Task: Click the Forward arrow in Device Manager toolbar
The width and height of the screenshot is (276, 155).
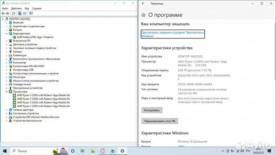Action: point(7,13)
